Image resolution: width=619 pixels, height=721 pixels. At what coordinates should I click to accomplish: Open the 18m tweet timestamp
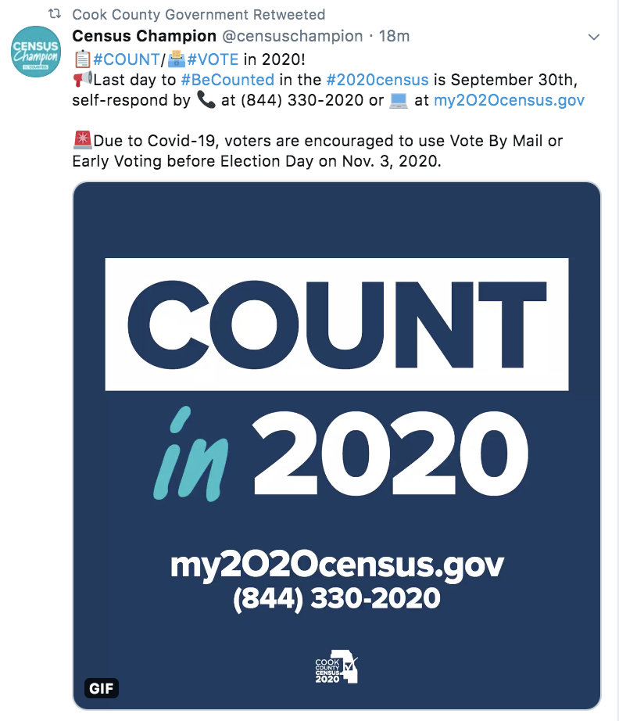[394, 36]
